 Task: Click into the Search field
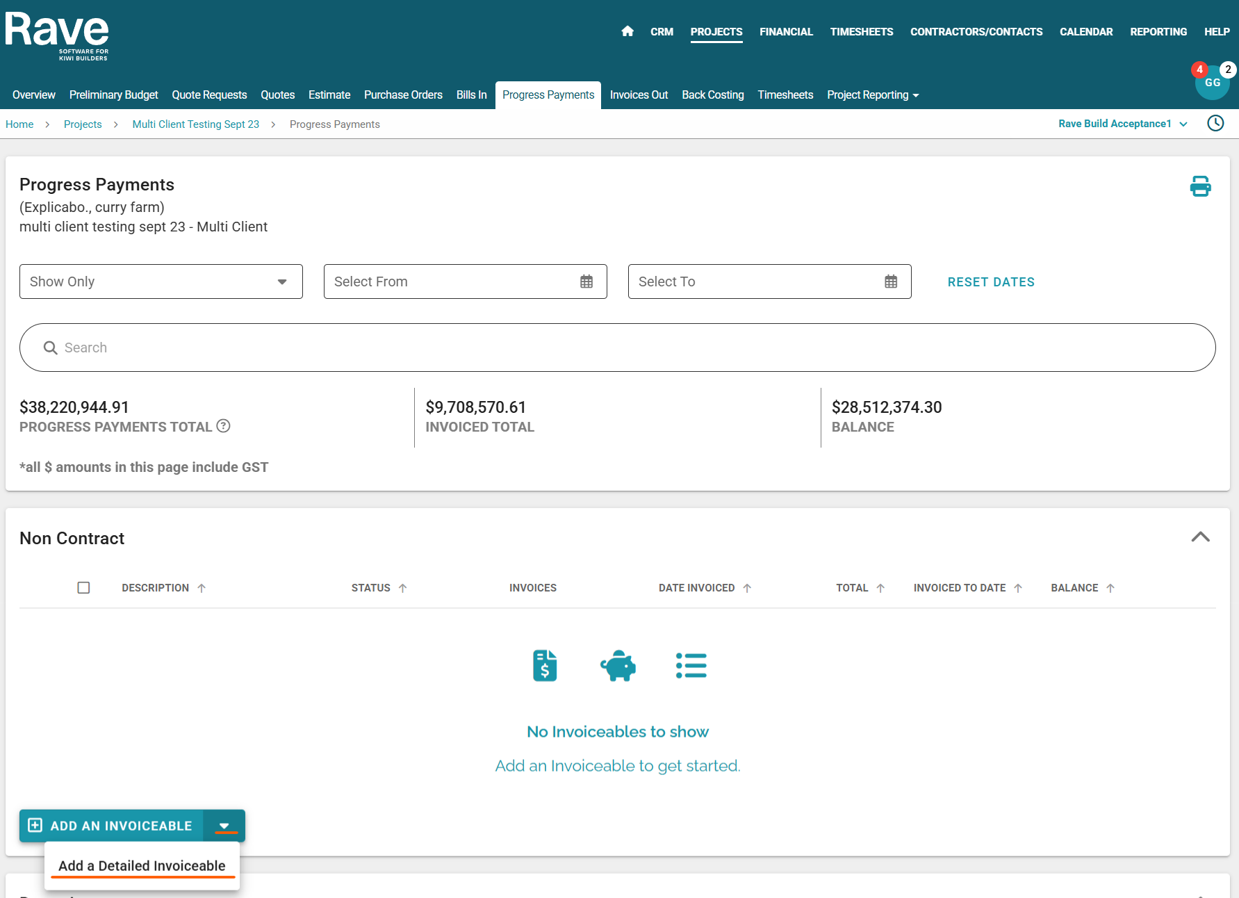618,348
